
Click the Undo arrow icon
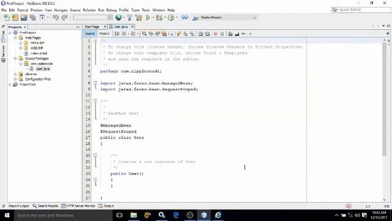(56, 18)
